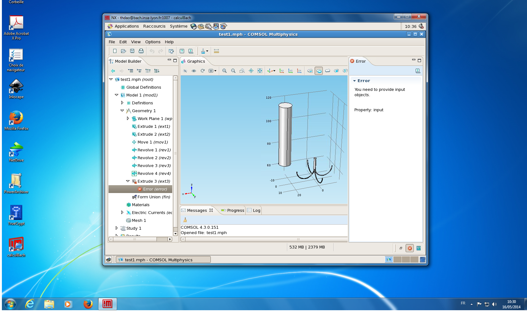Image resolution: width=527 pixels, height=329 pixels.
Task: Click the Zoom Box icon in Graphics toolbar
Action: 242,71
